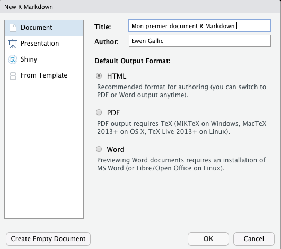Image resolution: width=281 pixels, height=249 pixels.
Task: Click the New R Markdown title bar
Action: tap(140, 7)
